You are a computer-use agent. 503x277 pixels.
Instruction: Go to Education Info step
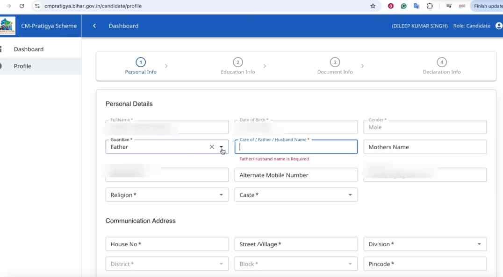click(237, 66)
